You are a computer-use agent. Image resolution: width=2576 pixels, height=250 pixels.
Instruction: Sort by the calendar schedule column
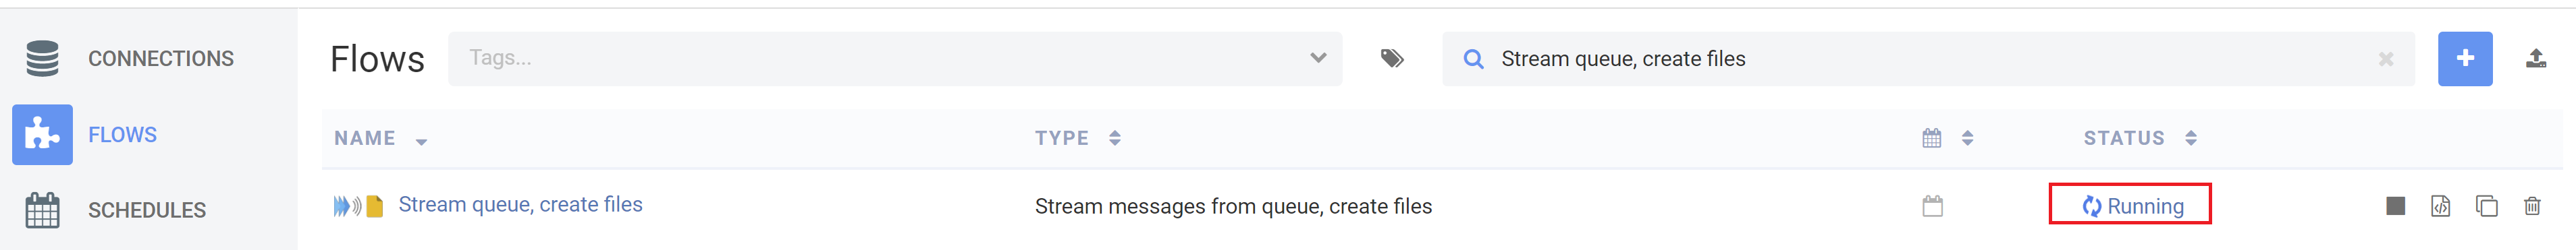coord(1947,138)
